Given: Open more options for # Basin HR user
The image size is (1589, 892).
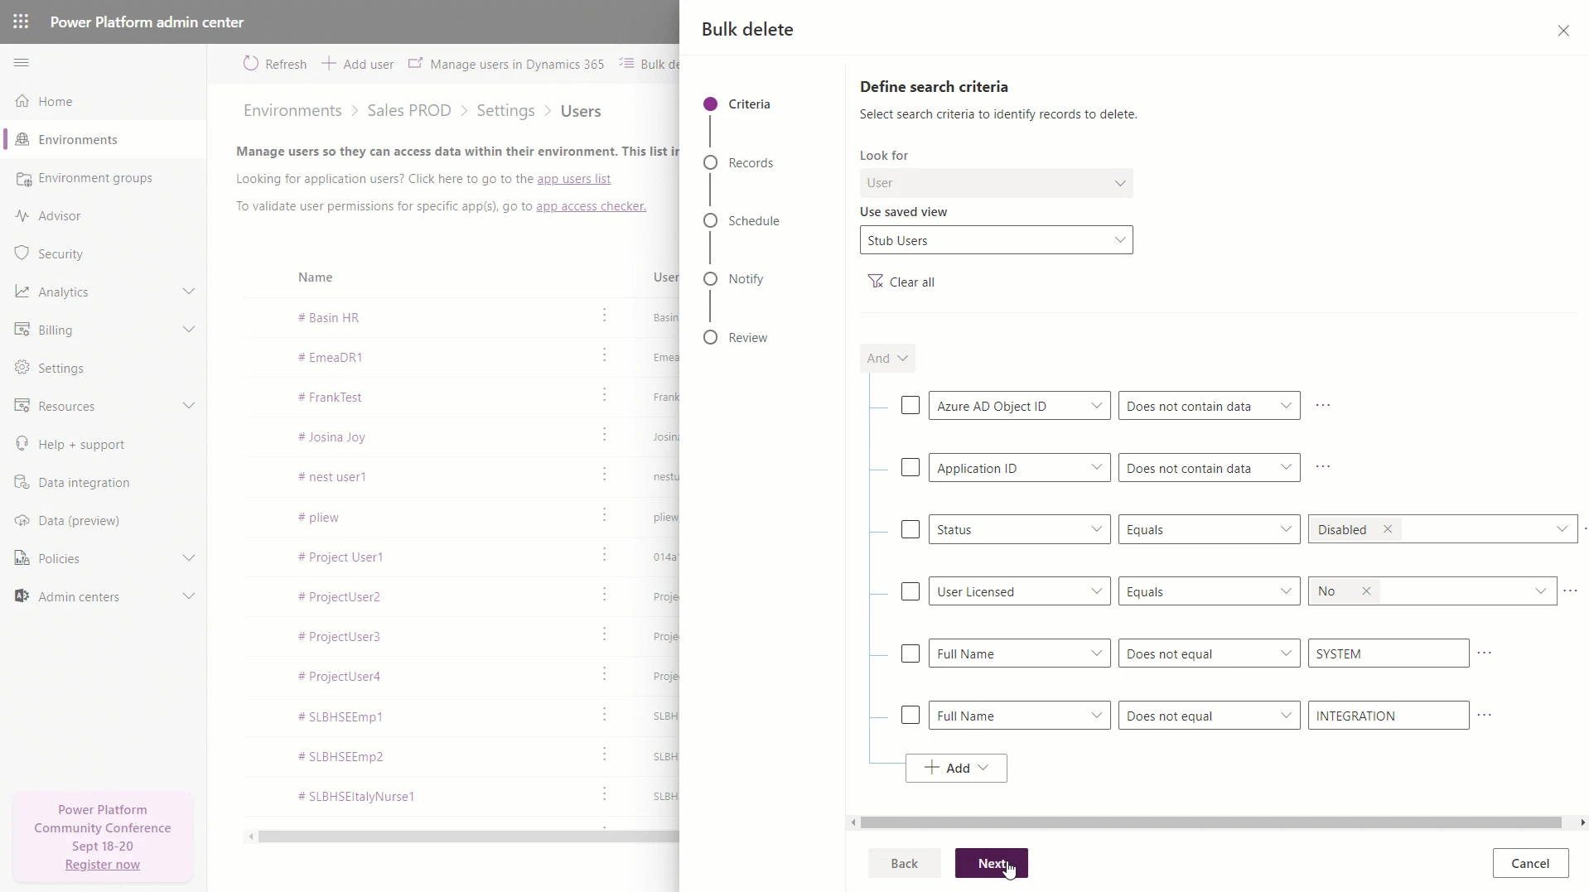Looking at the screenshot, I should pyautogui.click(x=605, y=316).
